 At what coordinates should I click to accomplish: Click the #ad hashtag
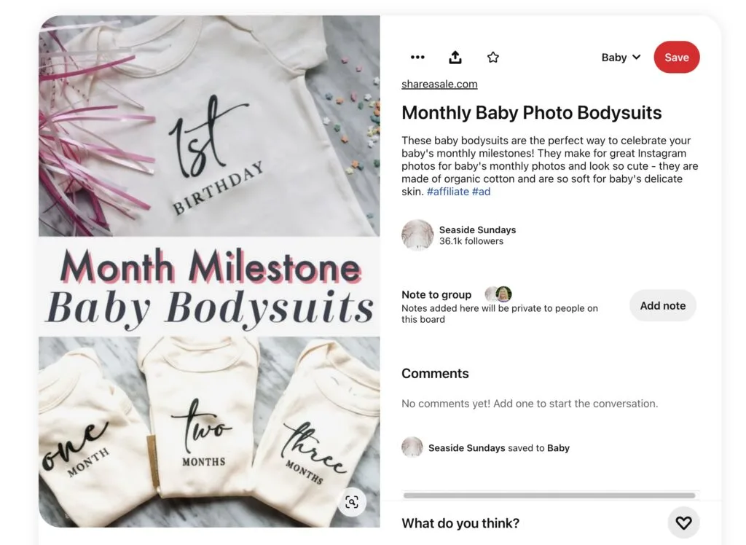click(x=481, y=192)
